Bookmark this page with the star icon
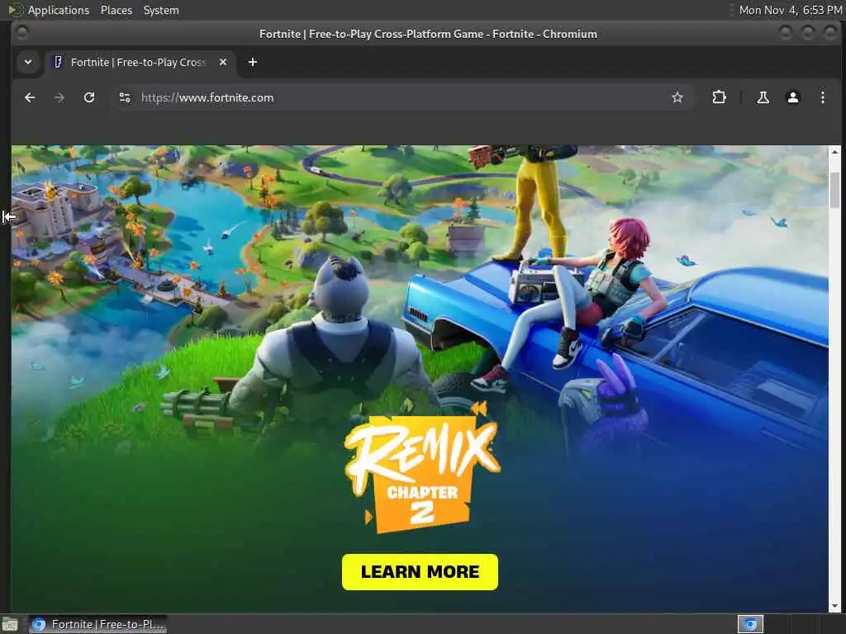 click(x=677, y=97)
